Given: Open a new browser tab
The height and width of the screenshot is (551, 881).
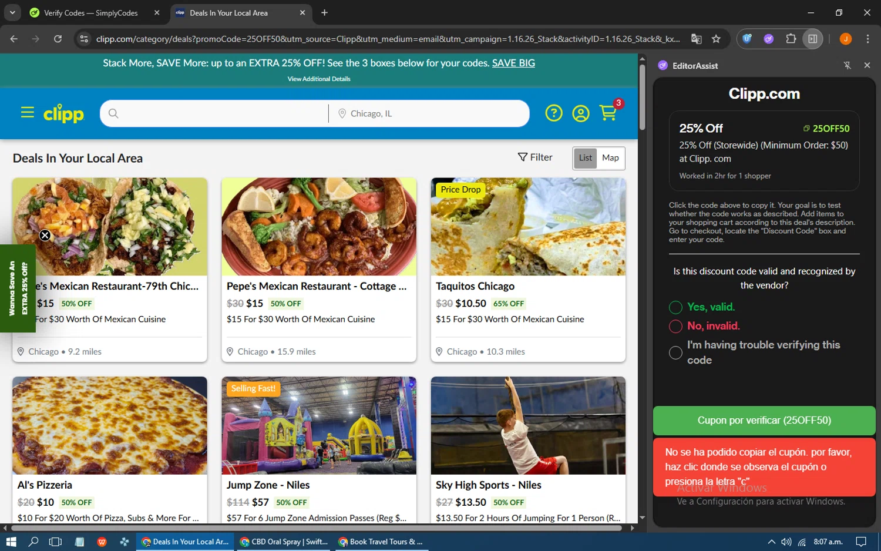Looking at the screenshot, I should click(324, 13).
